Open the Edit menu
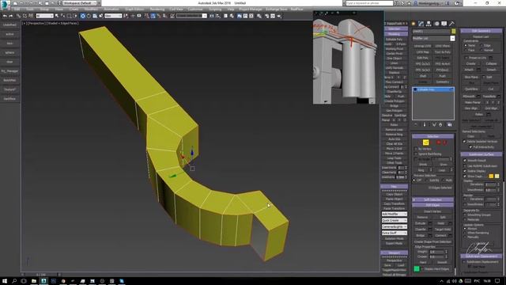Image resolution: width=506 pixels, height=285 pixels. [x=17, y=9]
